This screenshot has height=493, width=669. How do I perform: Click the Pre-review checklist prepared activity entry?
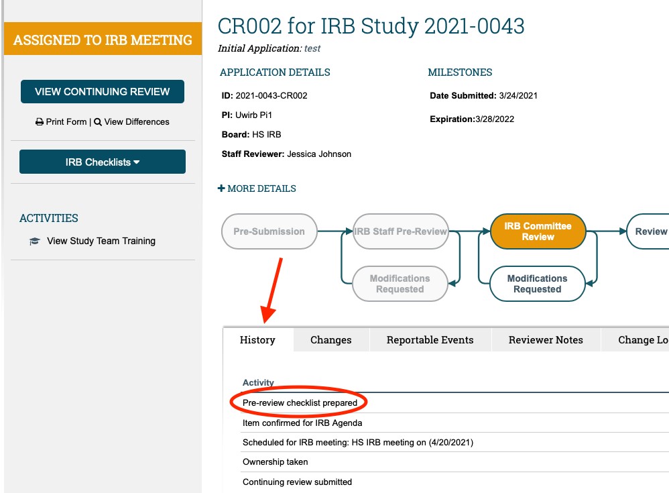pos(300,403)
